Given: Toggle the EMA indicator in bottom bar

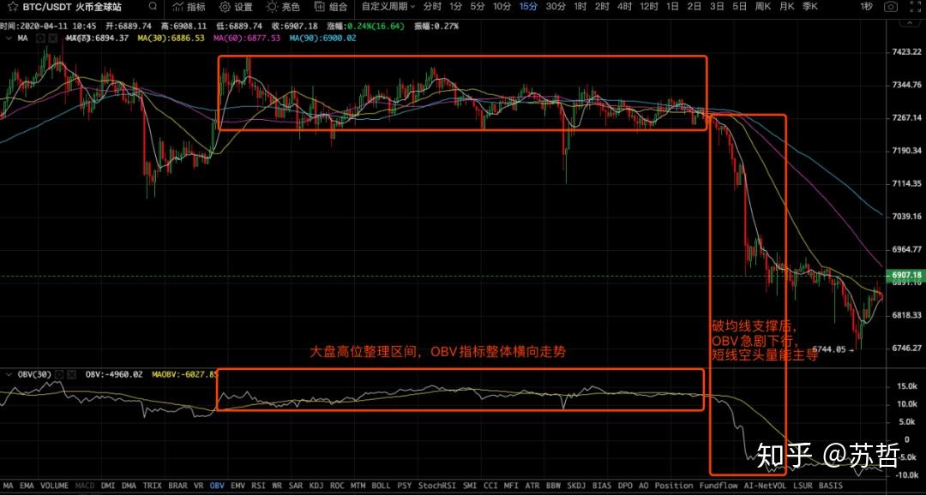Looking at the screenshot, I should tap(27, 486).
